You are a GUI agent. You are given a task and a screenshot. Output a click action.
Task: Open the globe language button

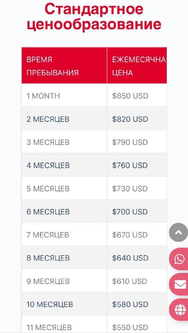pos(179,309)
